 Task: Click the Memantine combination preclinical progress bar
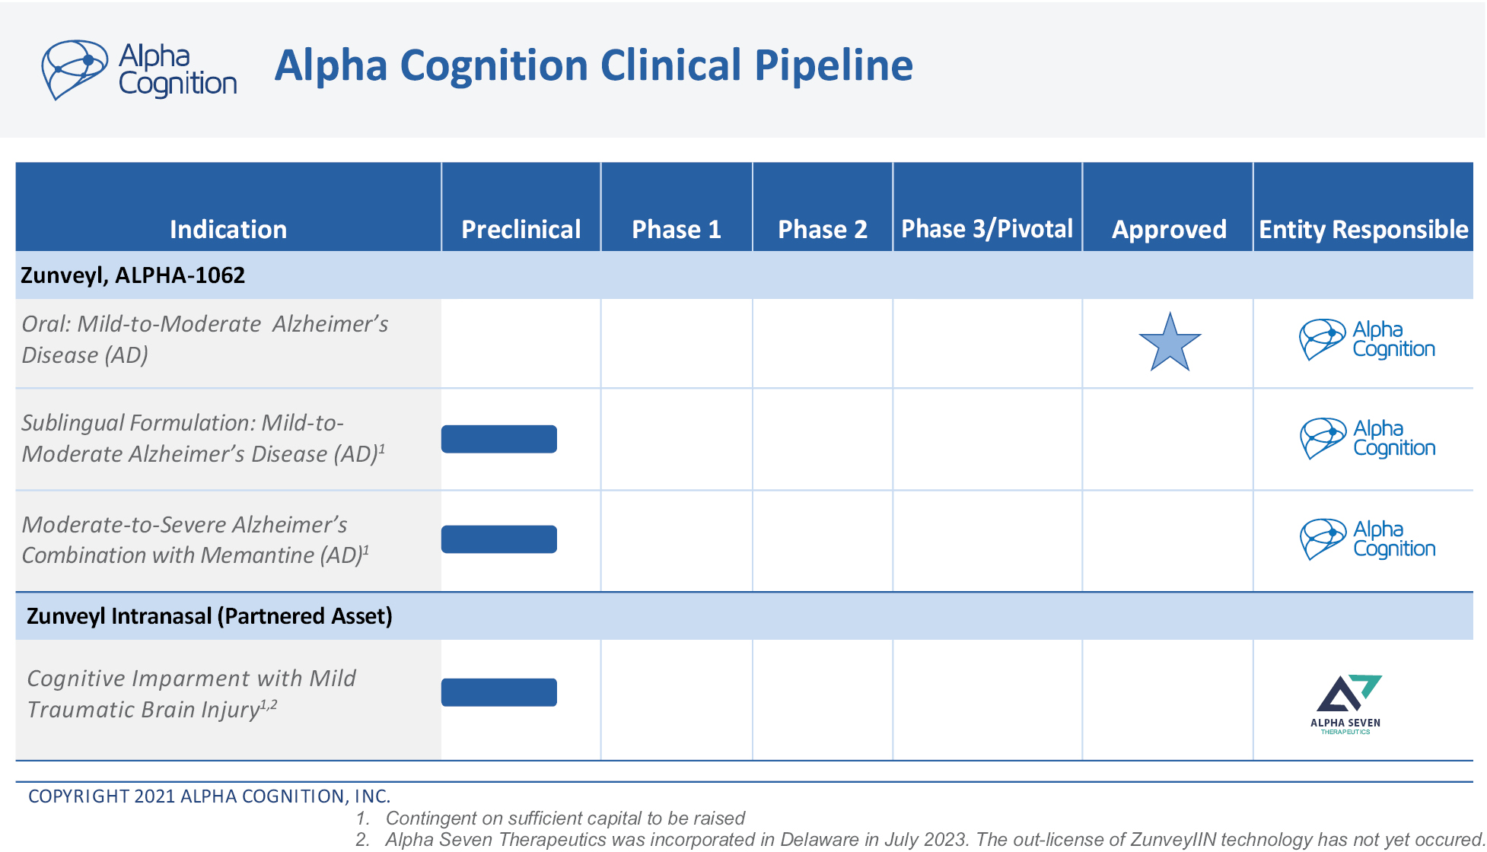(x=499, y=539)
